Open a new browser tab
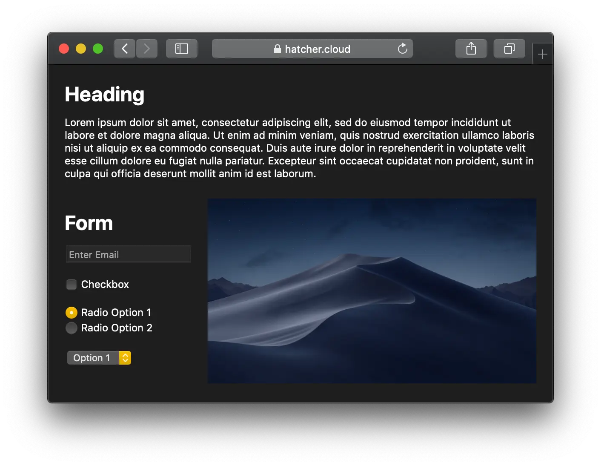Image resolution: width=601 pixels, height=466 pixels. click(x=543, y=54)
